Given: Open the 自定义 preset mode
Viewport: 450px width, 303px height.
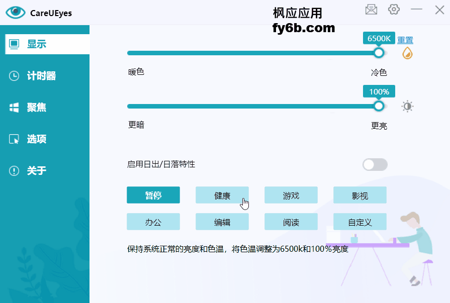Looking at the screenshot, I should [360, 222].
